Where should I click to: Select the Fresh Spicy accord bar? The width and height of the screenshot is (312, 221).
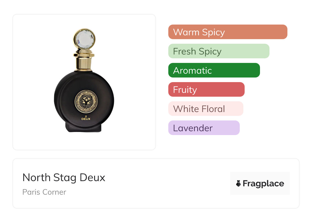219,51
